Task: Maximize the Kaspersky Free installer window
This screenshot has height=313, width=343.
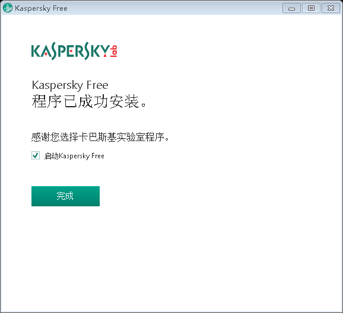Action: click(x=311, y=8)
